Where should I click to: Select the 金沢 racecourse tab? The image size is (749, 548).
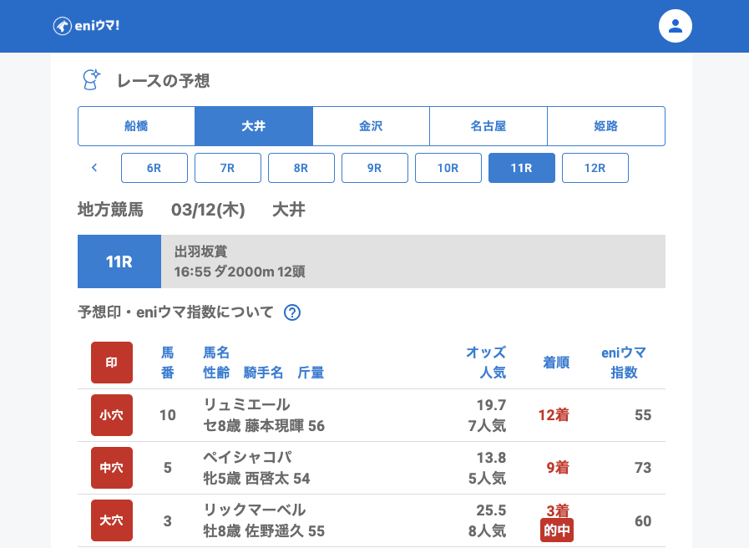click(x=371, y=126)
